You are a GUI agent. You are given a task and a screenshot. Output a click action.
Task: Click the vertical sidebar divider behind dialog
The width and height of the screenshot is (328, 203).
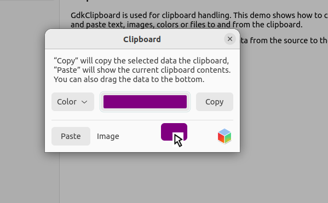pos(60,178)
